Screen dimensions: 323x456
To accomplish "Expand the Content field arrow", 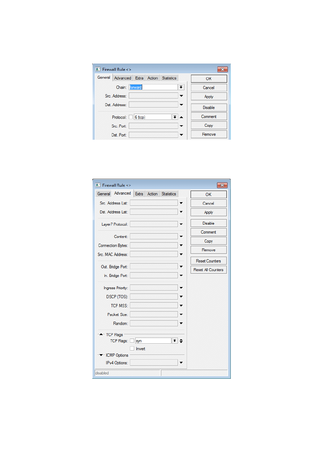I will point(181,237).
